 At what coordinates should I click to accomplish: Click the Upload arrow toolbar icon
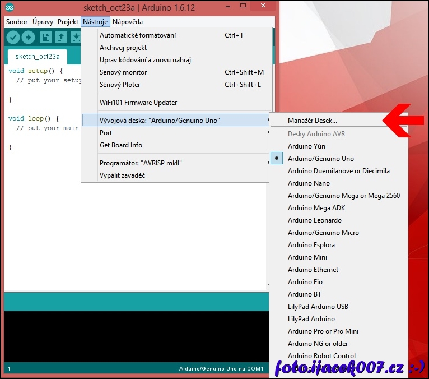point(28,37)
